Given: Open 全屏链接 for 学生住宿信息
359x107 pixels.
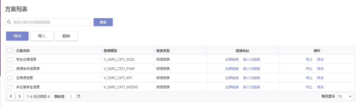Looking at the screenshot, I should tap(232, 60).
